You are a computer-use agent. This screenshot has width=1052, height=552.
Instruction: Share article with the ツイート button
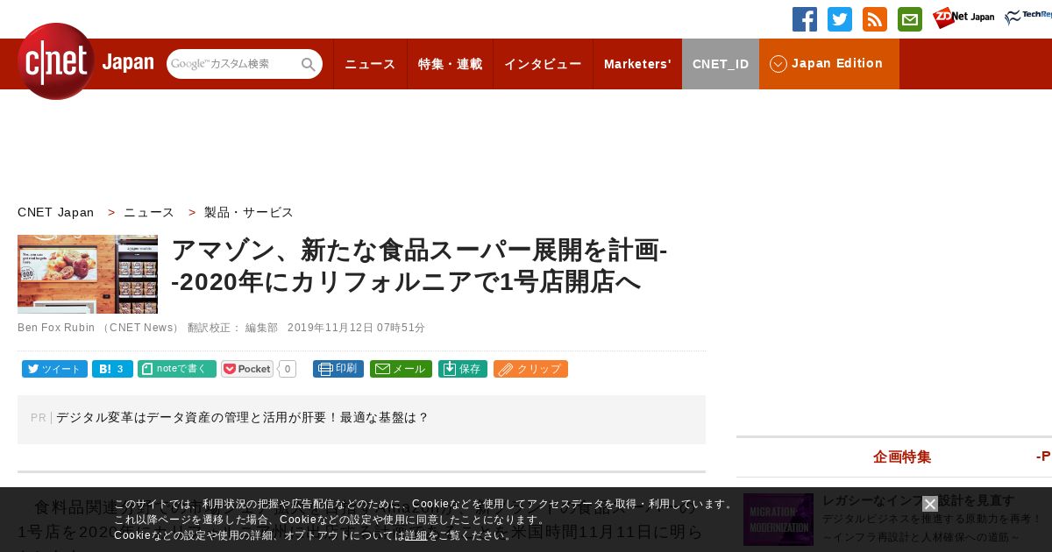[54, 369]
